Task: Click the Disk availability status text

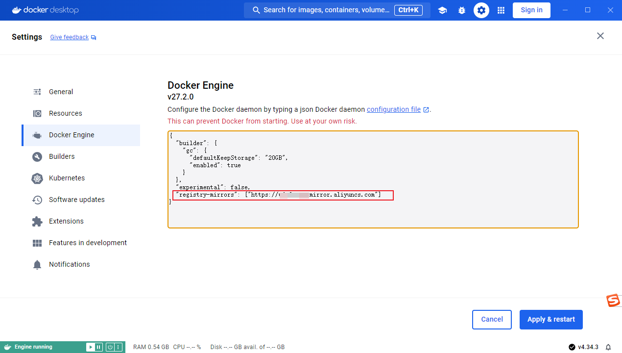Action: [247, 347]
